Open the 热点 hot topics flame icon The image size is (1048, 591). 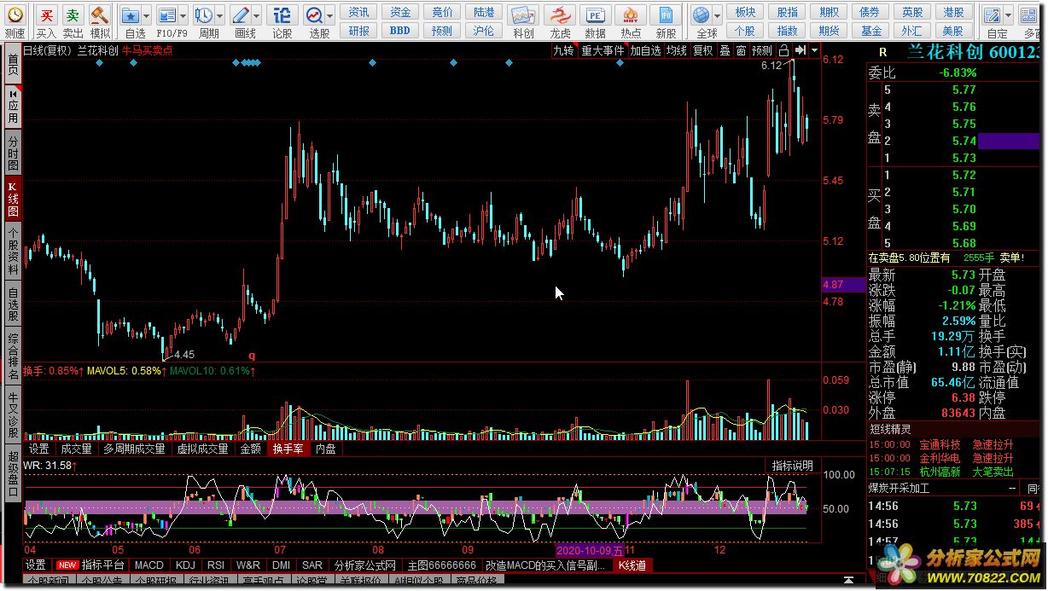click(x=631, y=15)
